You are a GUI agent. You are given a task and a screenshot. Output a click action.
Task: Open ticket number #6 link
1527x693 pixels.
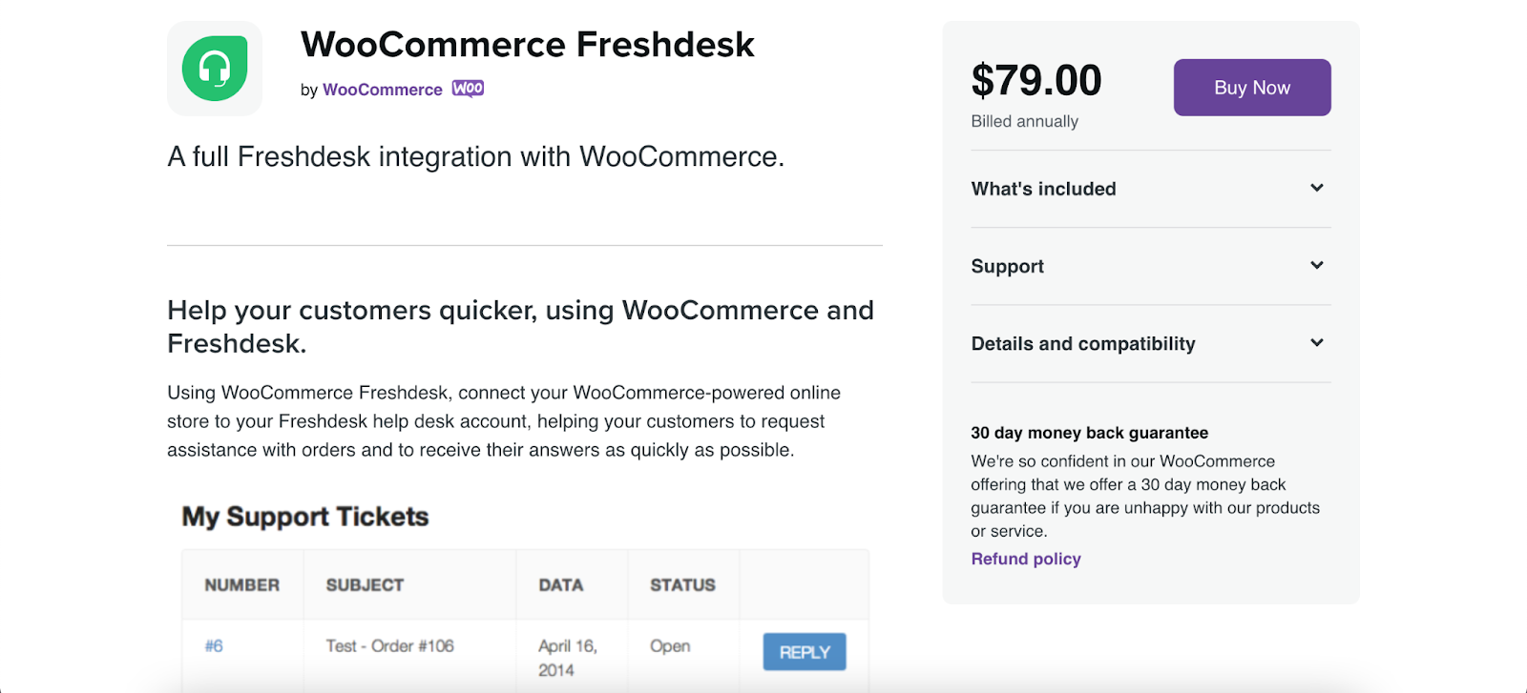click(214, 645)
